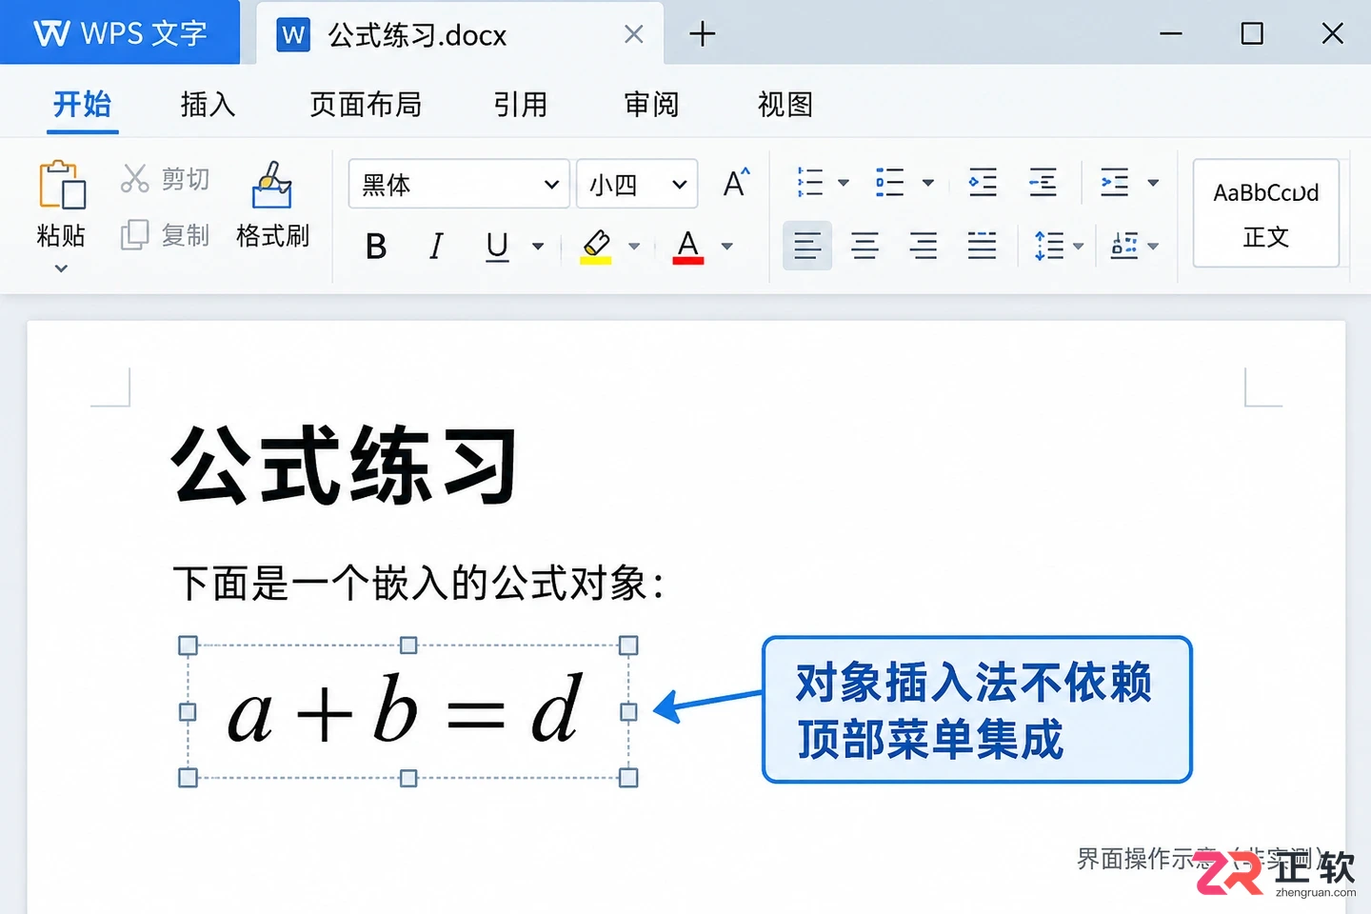1371x914 pixels.
Task: Apply the 正文 body text style
Action: 1266,213
